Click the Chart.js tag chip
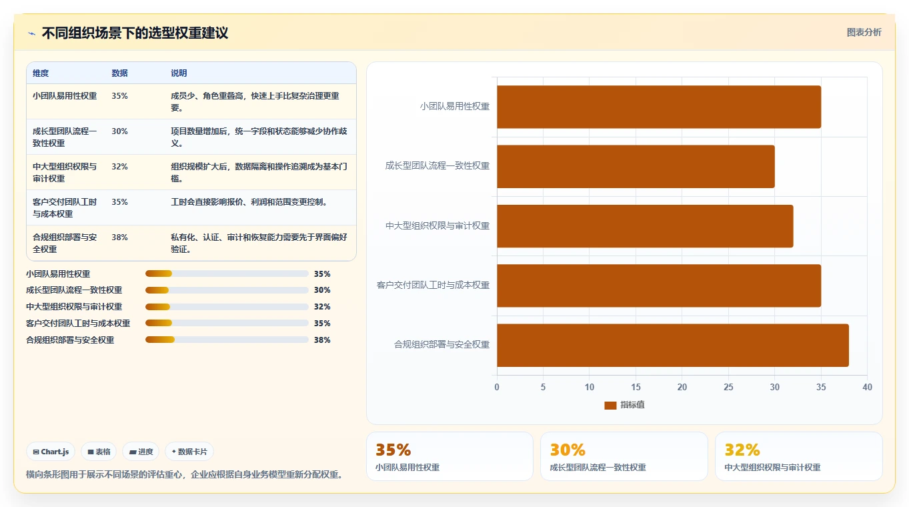Image resolution: width=909 pixels, height=507 pixels. 51,452
